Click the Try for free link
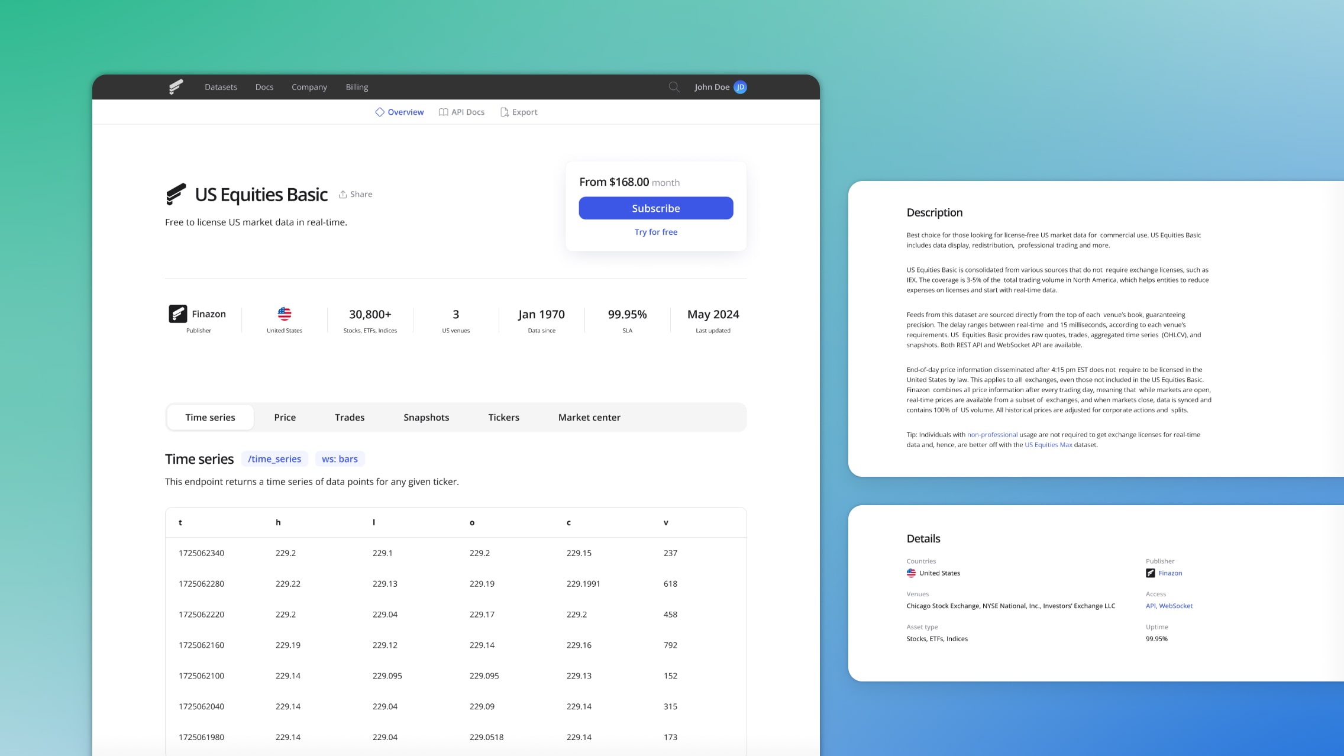Screen dimensions: 1344x756 click(x=655, y=232)
